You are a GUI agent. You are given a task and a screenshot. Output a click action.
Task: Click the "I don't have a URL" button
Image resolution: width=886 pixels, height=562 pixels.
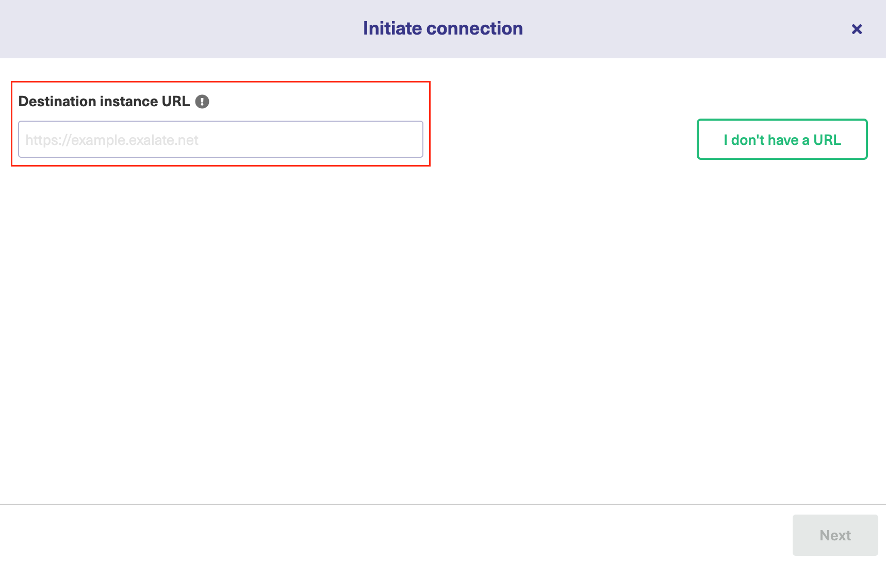[782, 139]
